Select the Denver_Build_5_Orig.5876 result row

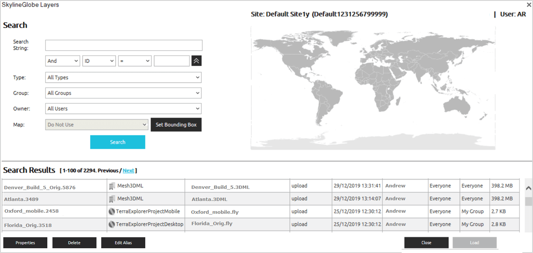tap(40, 187)
